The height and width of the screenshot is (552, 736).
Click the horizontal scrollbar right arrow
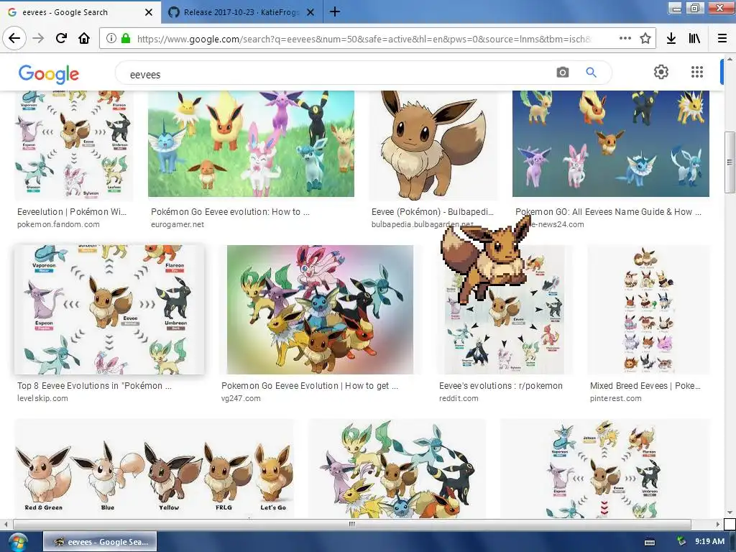click(718, 524)
